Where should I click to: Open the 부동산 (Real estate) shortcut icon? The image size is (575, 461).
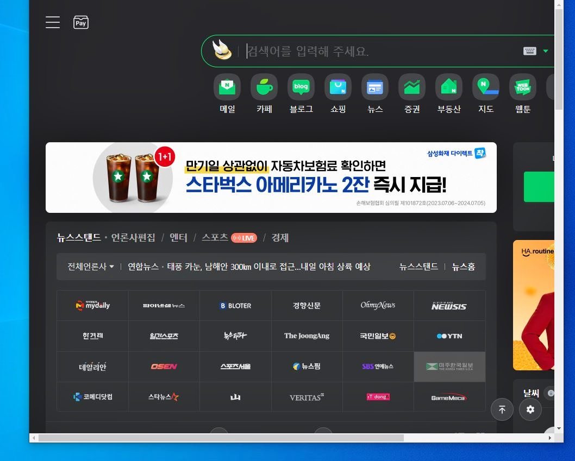(449, 87)
